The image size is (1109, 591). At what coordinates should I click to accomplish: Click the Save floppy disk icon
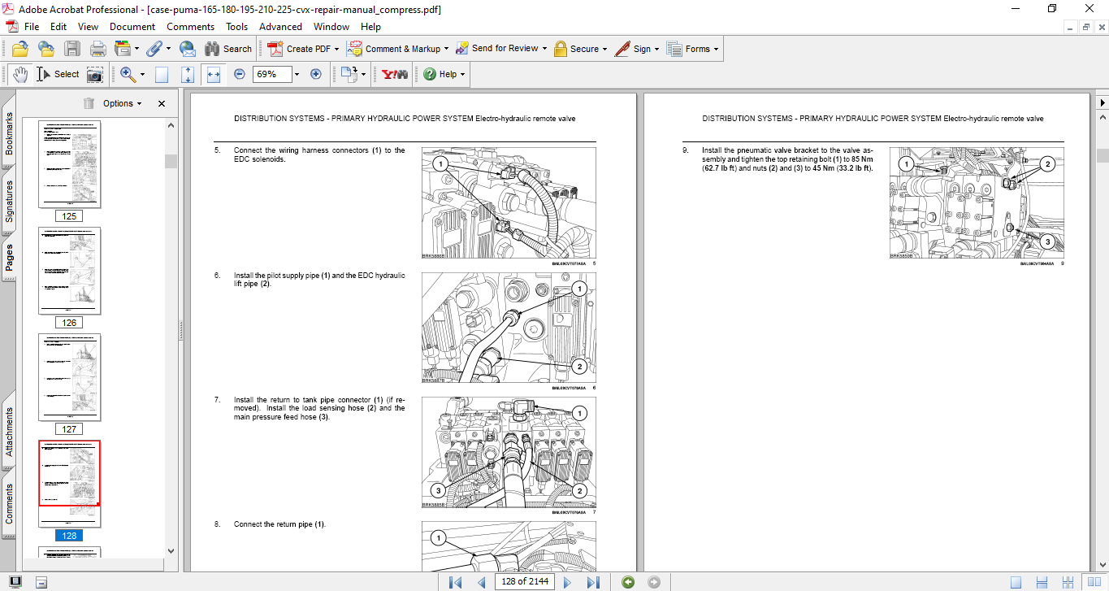tap(72, 49)
